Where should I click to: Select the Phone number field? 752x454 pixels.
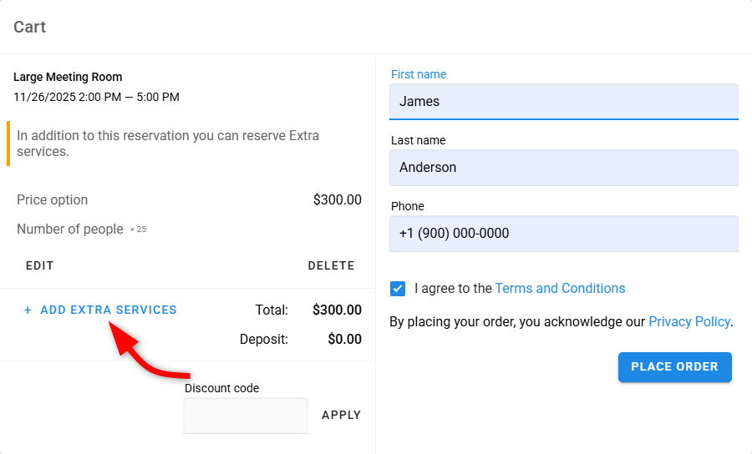pos(563,234)
